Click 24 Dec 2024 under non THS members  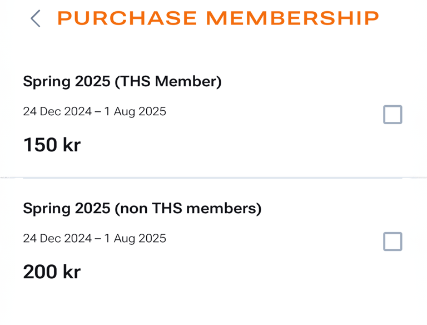57,239
